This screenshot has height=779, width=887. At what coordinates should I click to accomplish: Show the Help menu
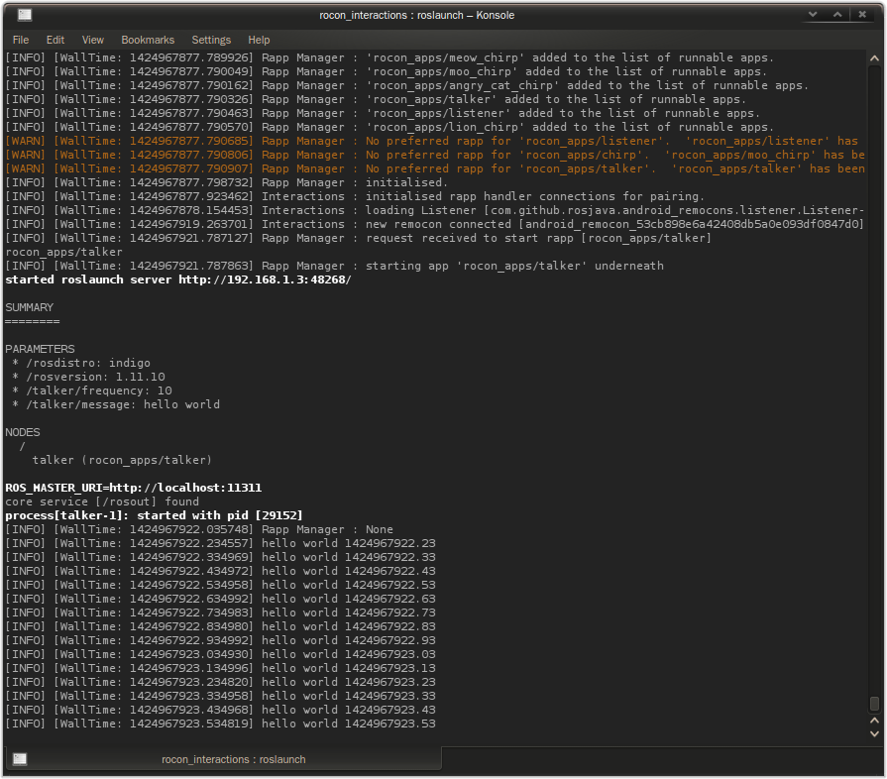click(x=259, y=40)
